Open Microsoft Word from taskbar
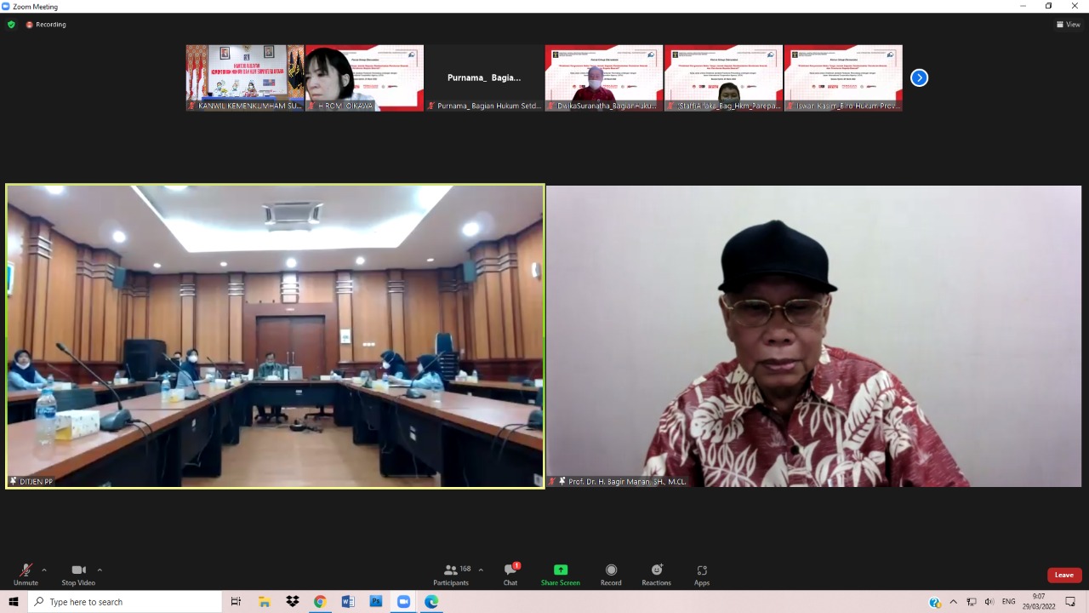The width and height of the screenshot is (1089, 613). [x=347, y=602]
